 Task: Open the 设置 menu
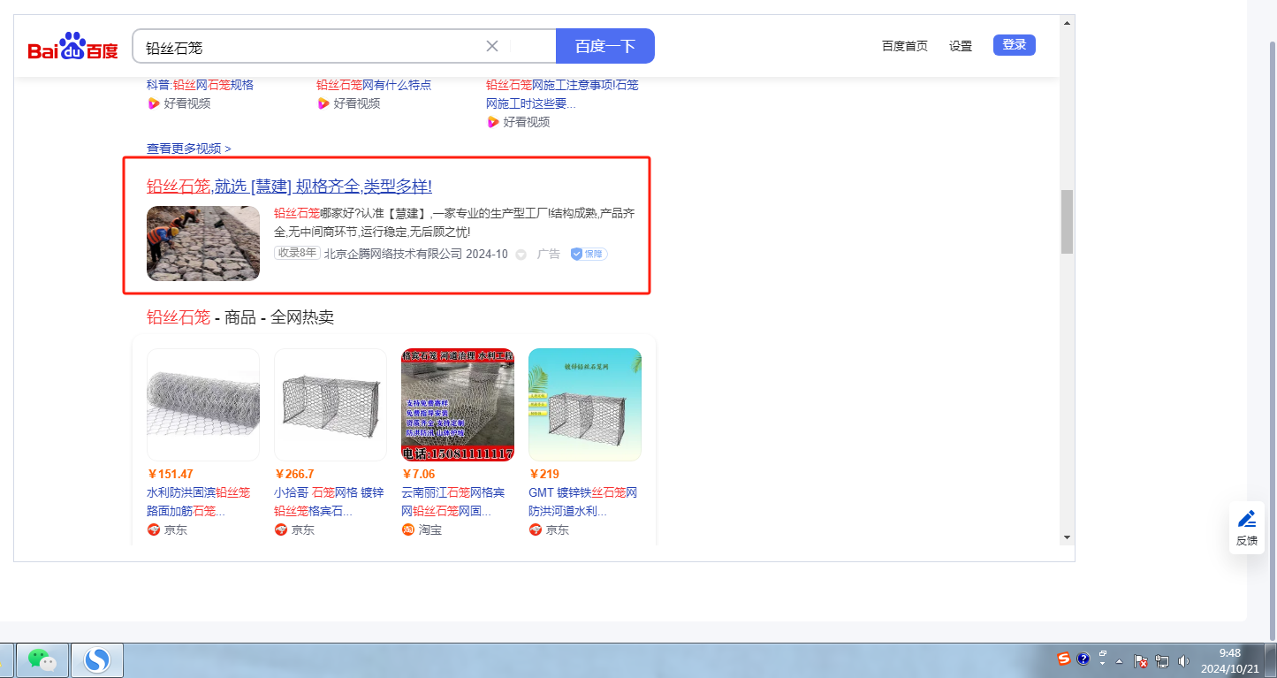[961, 46]
